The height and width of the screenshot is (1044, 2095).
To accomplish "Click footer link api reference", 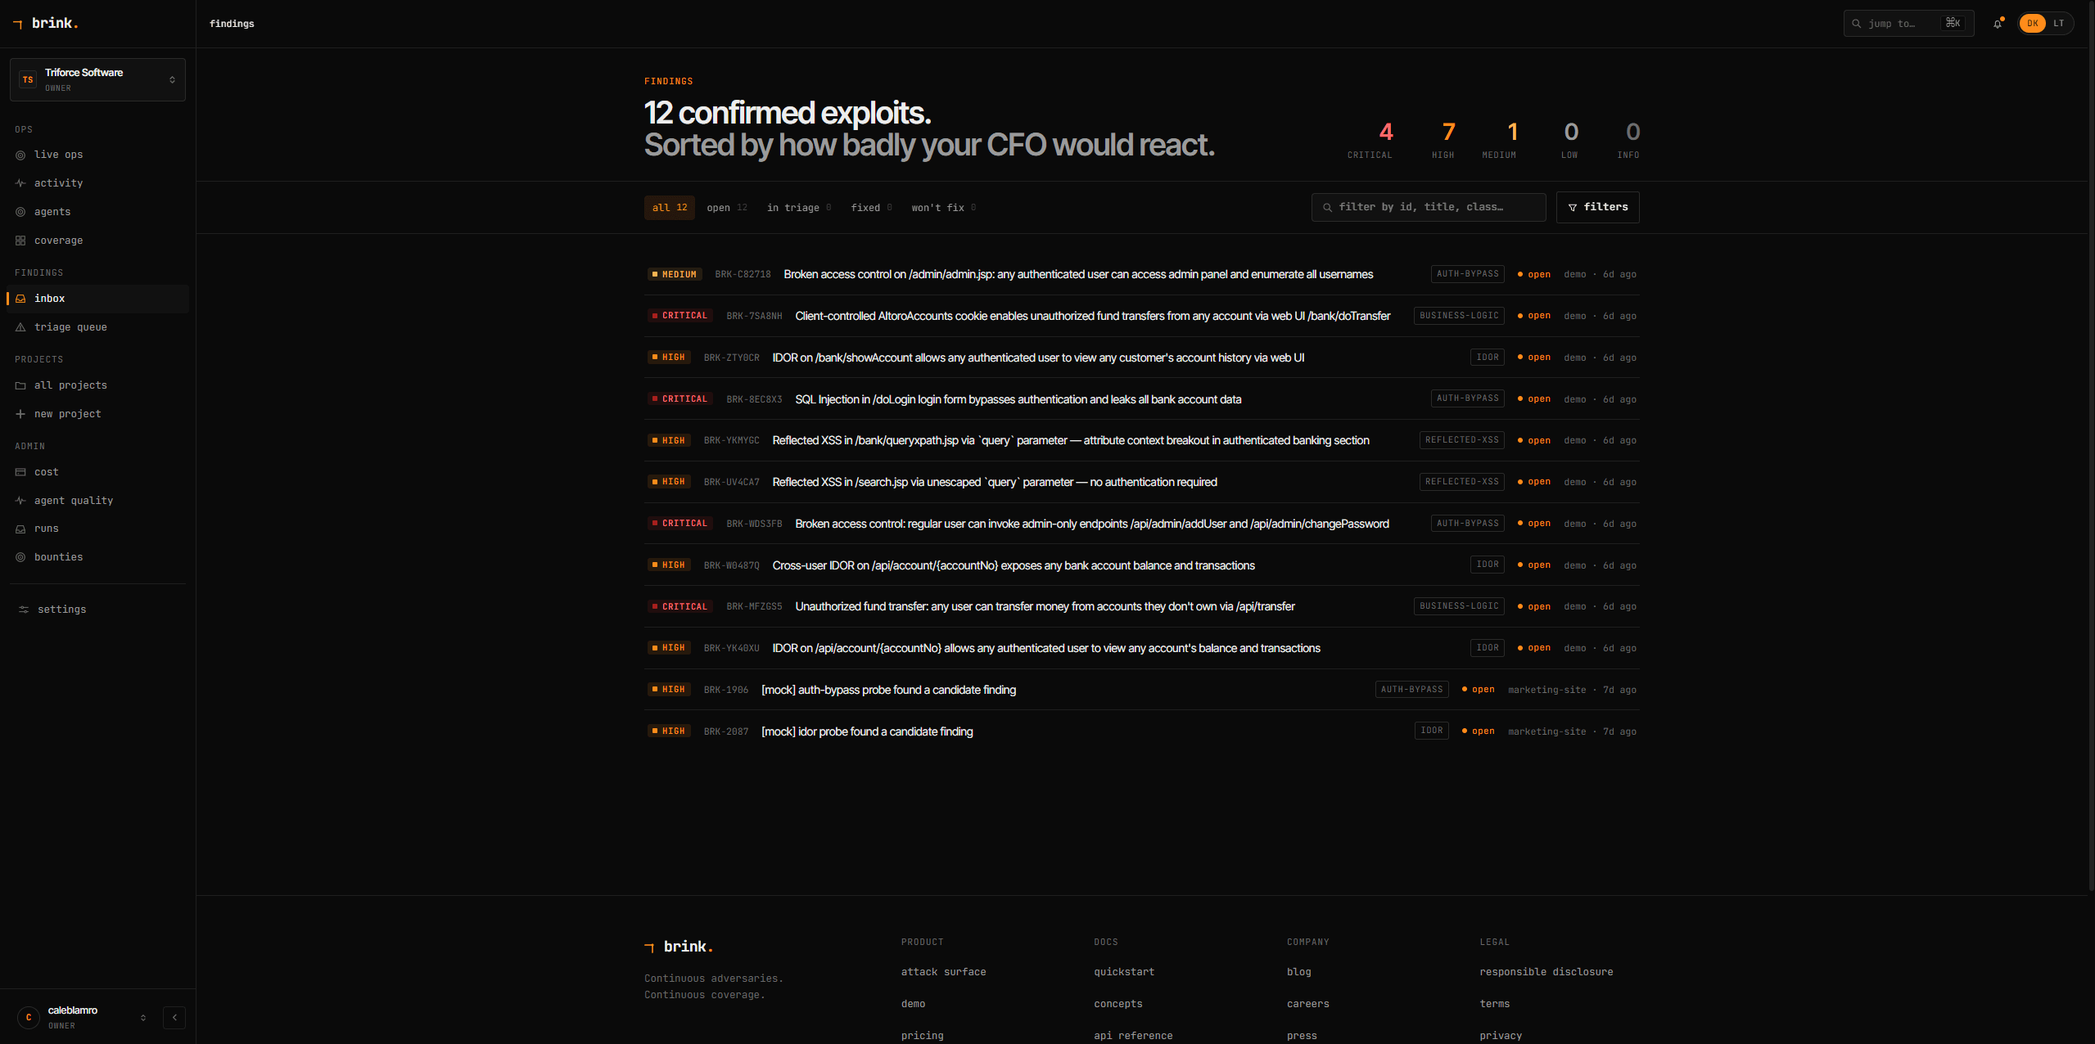I will pyautogui.click(x=1133, y=1036).
